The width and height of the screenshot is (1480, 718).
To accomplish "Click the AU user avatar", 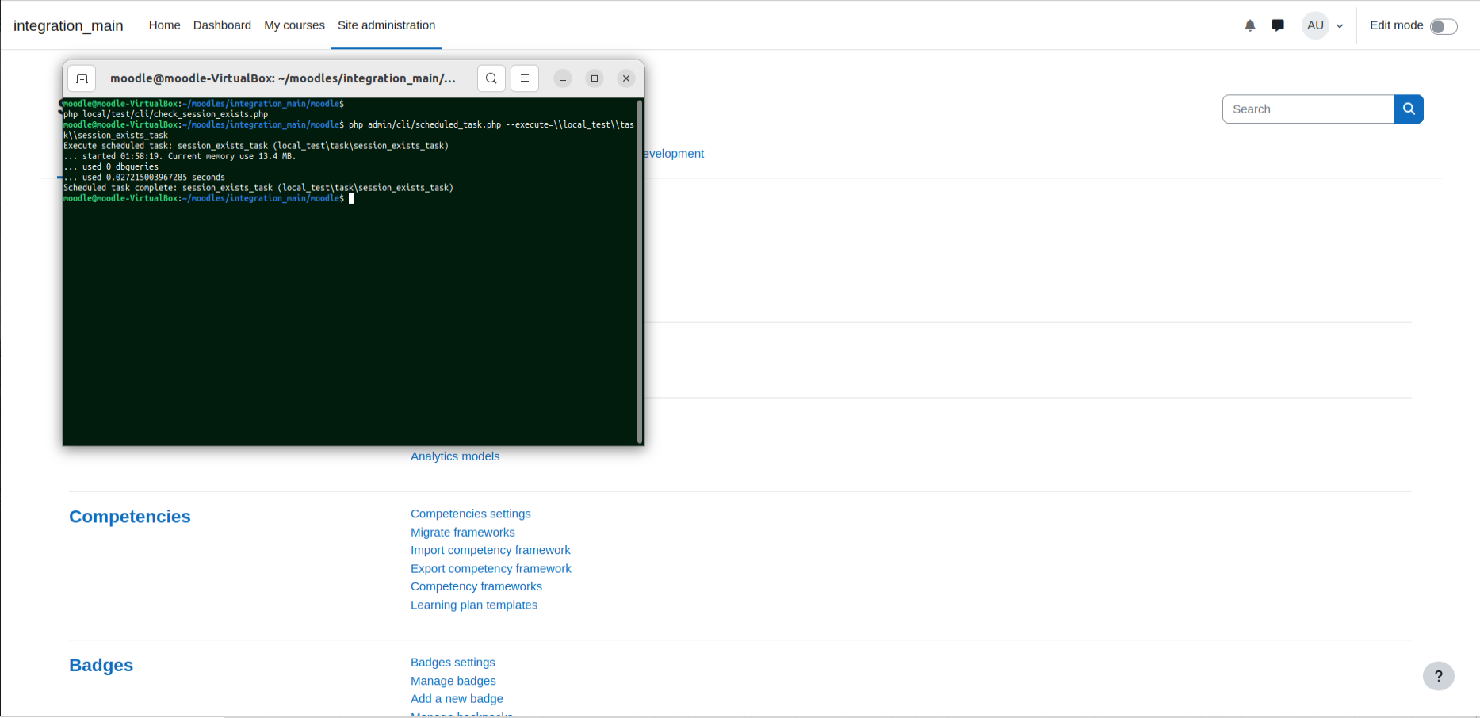I will [1315, 25].
